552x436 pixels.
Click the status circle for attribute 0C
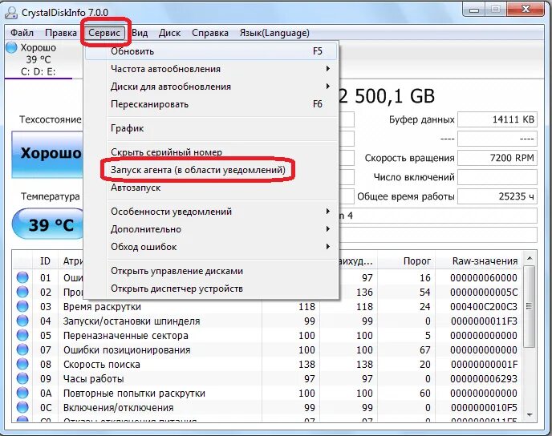point(22,407)
